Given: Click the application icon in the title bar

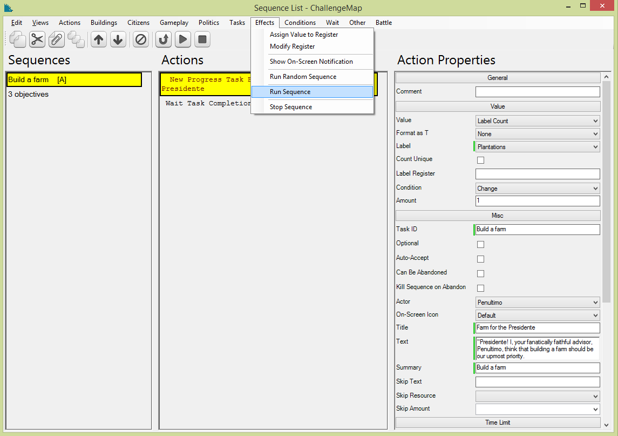Looking at the screenshot, I should [x=8, y=8].
